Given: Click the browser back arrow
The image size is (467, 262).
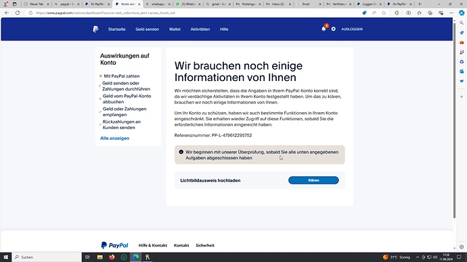Looking at the screenshot, I should 7,13.
